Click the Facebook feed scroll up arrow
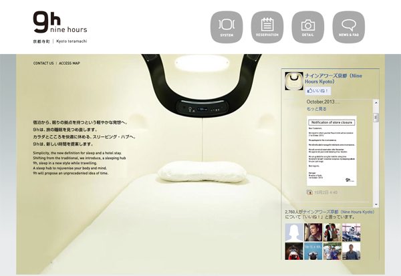 click(376, 102)
